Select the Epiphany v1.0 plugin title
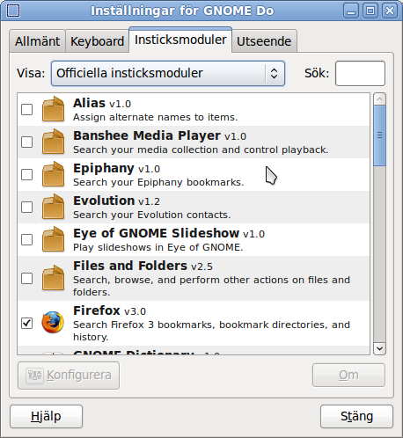This screenshot has width=403, height=438. (116, 169)
